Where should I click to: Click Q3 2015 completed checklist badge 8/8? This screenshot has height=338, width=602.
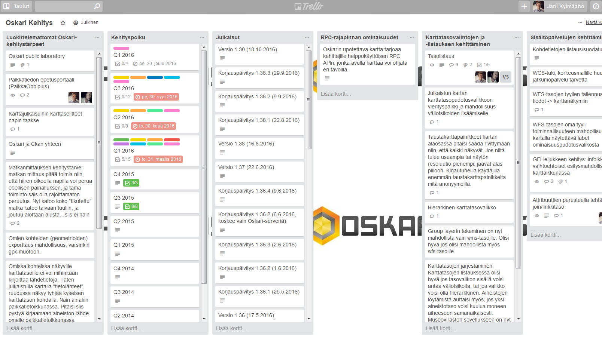tap(131, 206)
